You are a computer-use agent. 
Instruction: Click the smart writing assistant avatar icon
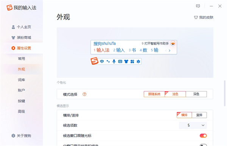tap(173, 43)
